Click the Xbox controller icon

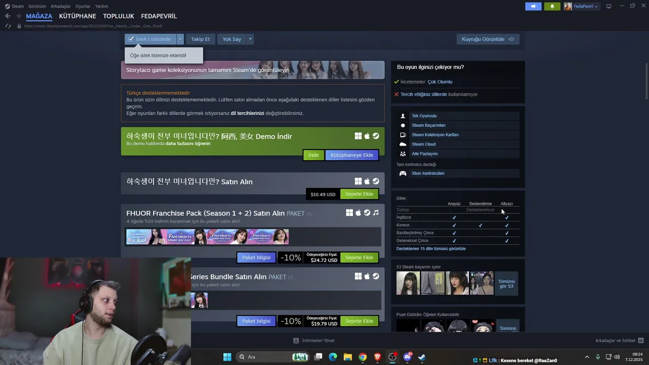click(403, 173)
